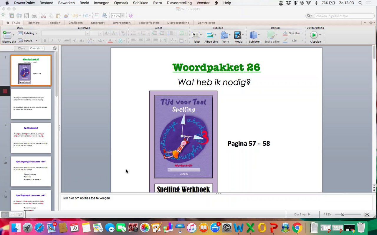Open the purple Help icon
Image resolution: width=377 pixels, height=235 pixels.
[130, 16]
